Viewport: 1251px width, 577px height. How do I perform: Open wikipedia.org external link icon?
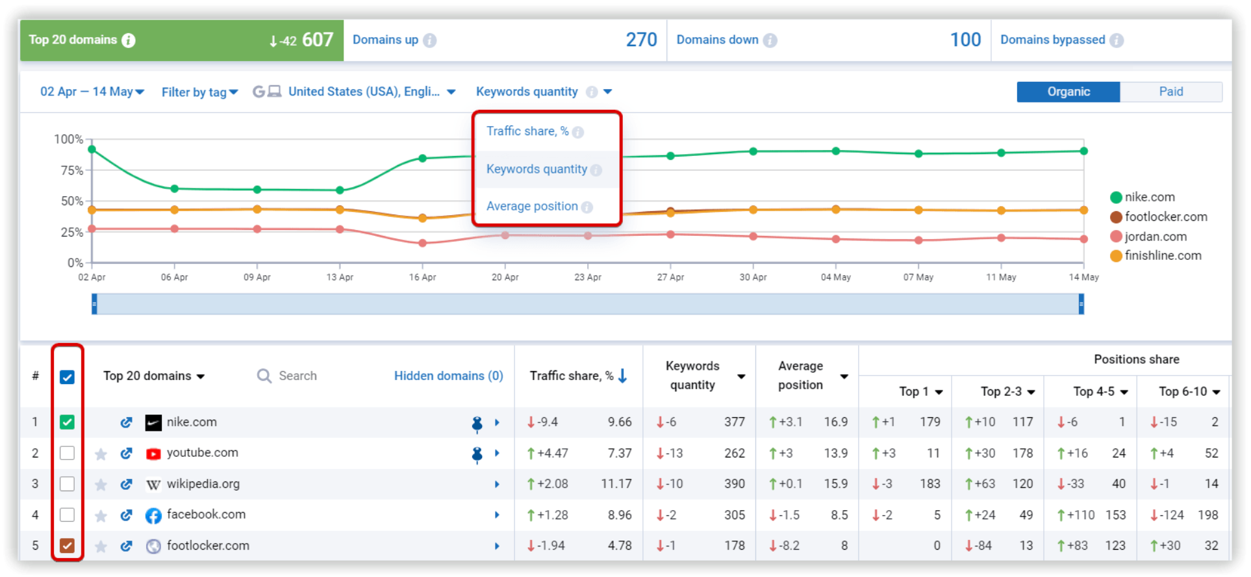[126, 484]
